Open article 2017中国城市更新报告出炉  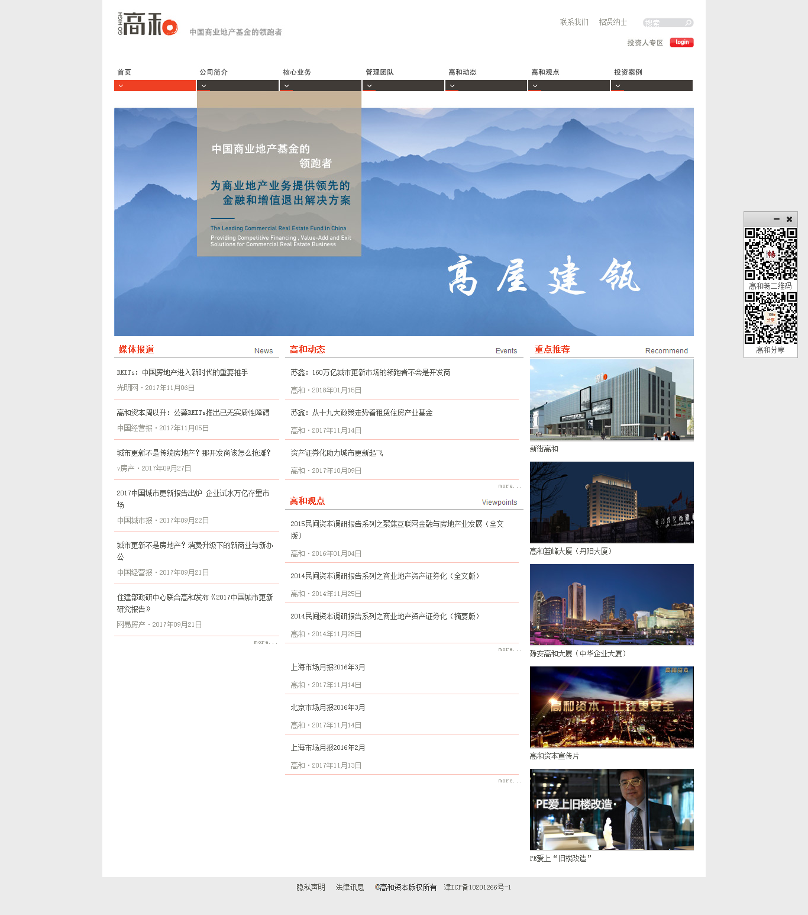point(193,499)
